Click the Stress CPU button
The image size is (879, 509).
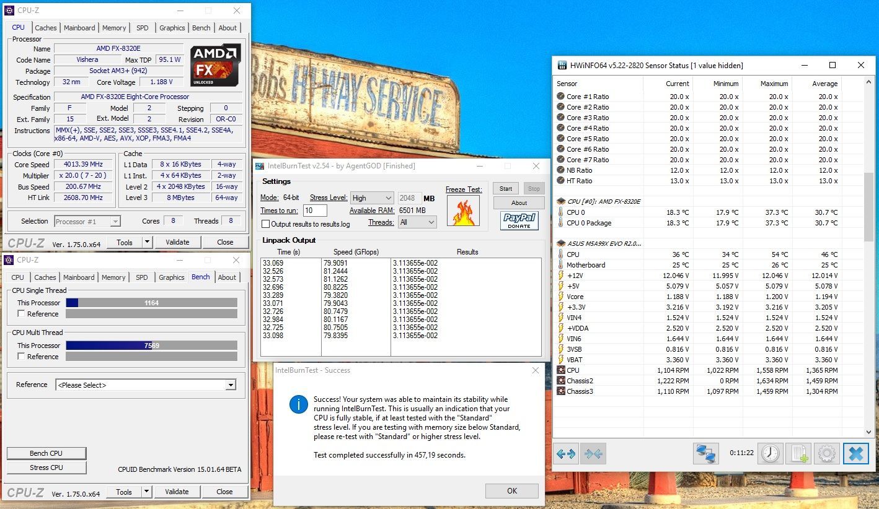tap(46, 468)
